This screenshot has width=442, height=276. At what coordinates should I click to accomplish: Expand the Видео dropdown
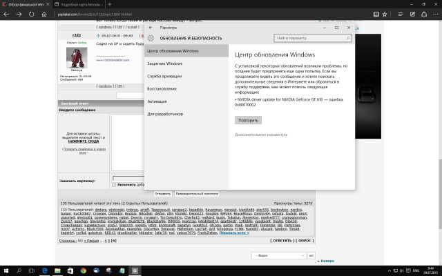[x=278, y=255]
